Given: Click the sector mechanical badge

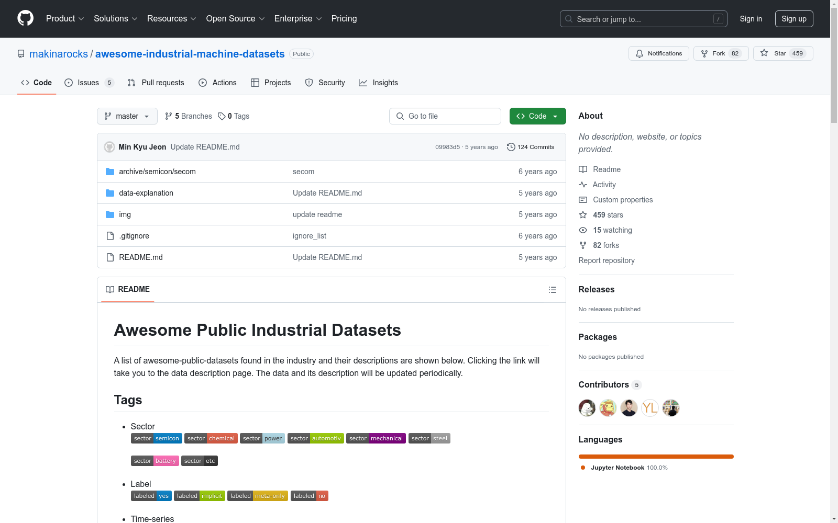Looking at the screenshot, I should point(376,438).
